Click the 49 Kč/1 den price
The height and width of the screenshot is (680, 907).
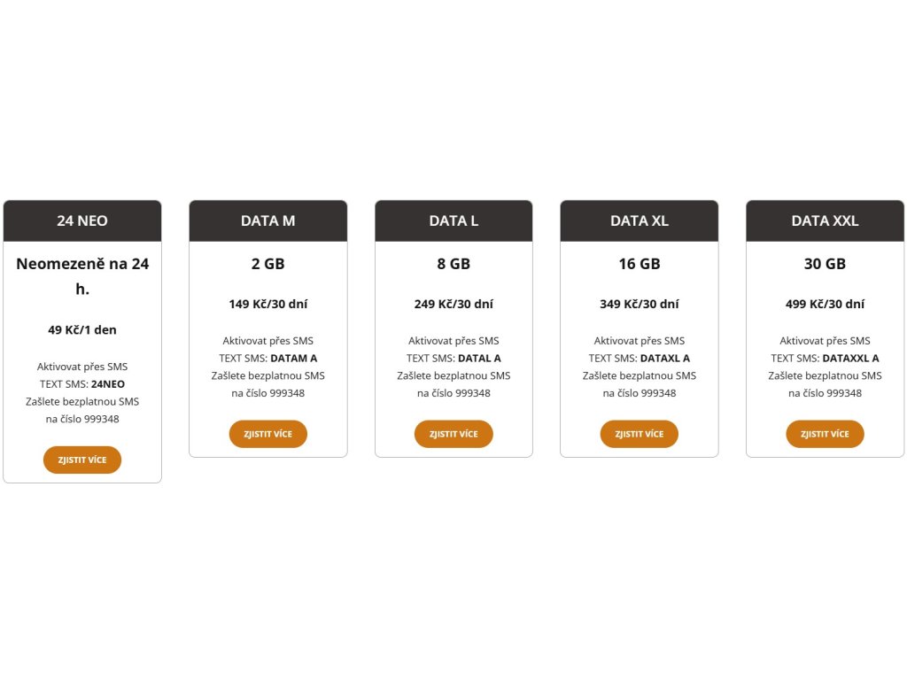(x=82, y=329)
